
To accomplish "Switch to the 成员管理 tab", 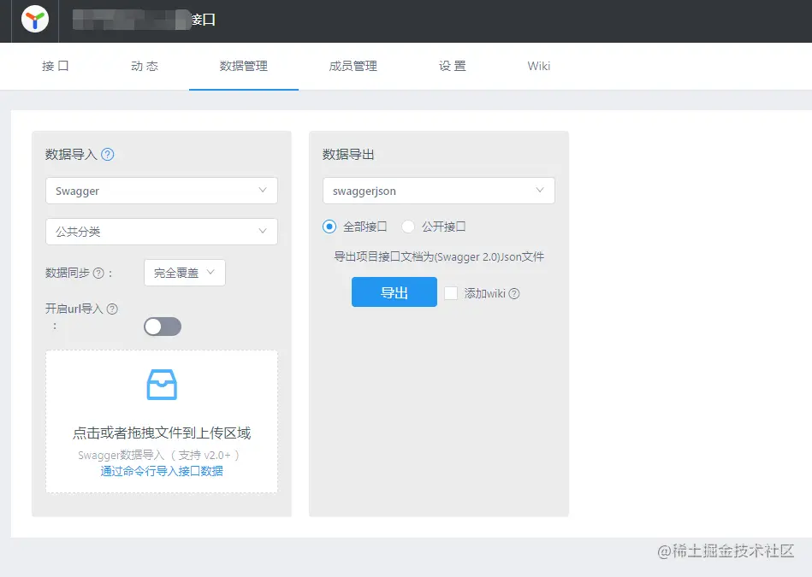I will 353,66.
